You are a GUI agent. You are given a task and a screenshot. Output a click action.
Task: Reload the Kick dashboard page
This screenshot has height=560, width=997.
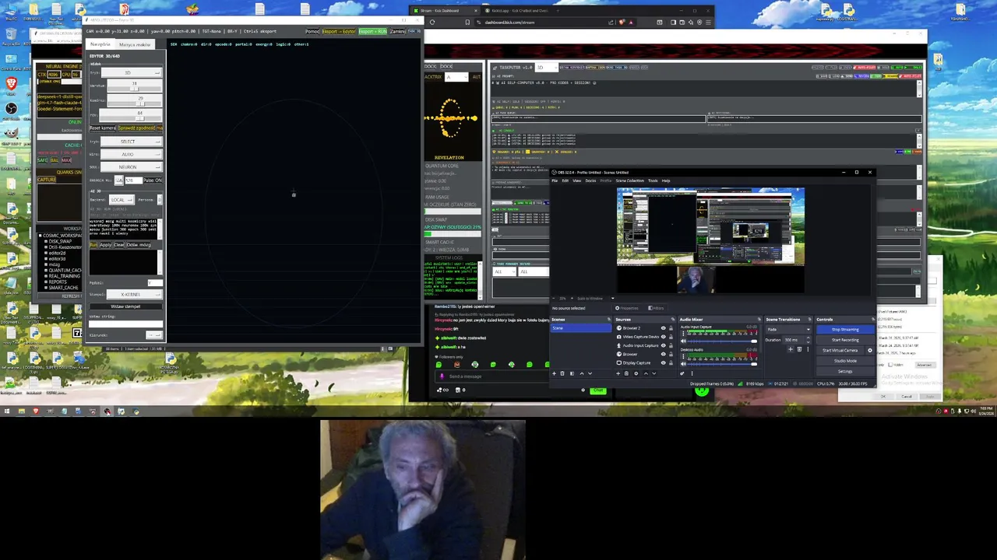(x=432, y=22)
